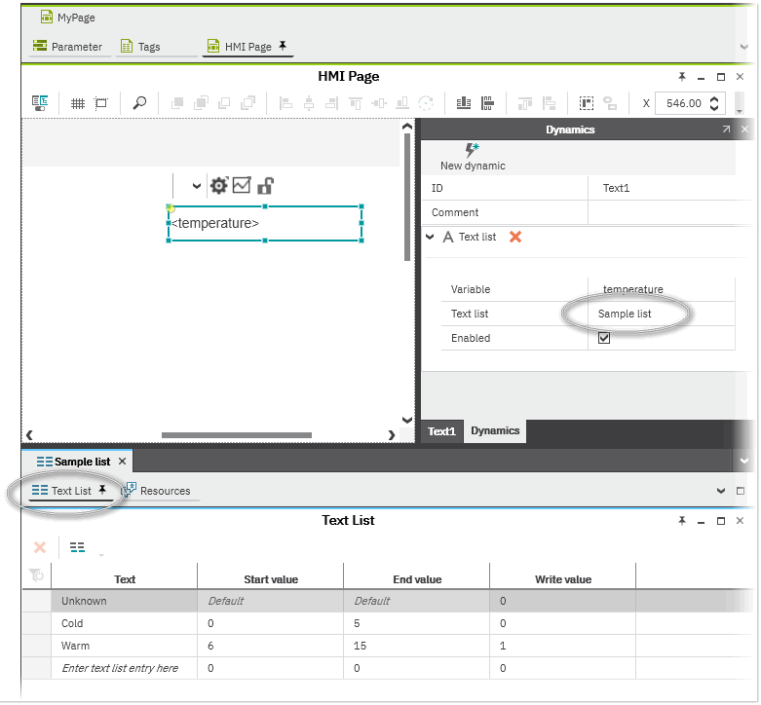Collapse the Text list dynamic section
This screenshot has height=705, width=761.
(x=430, y=237)
